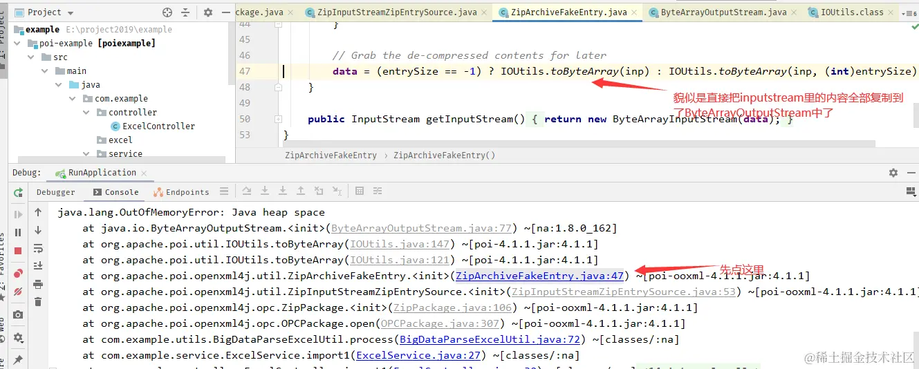This screenshot has height=369, width=919.
Task: Fold code block at line 48
Action: (278, 88)
